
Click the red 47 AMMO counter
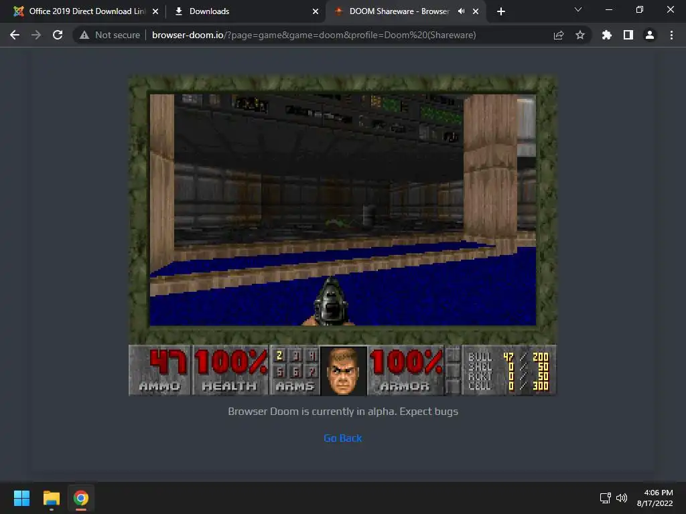point(168,362)
